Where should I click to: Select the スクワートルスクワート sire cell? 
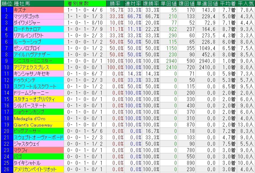tap(39, 86)
